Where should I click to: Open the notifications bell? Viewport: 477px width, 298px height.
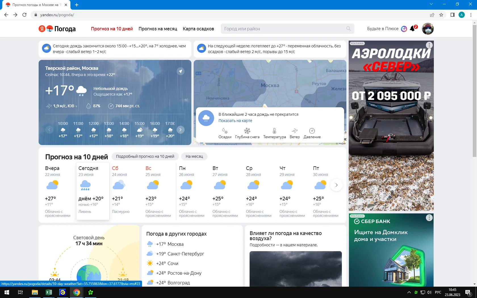click(x=413, y=29)
